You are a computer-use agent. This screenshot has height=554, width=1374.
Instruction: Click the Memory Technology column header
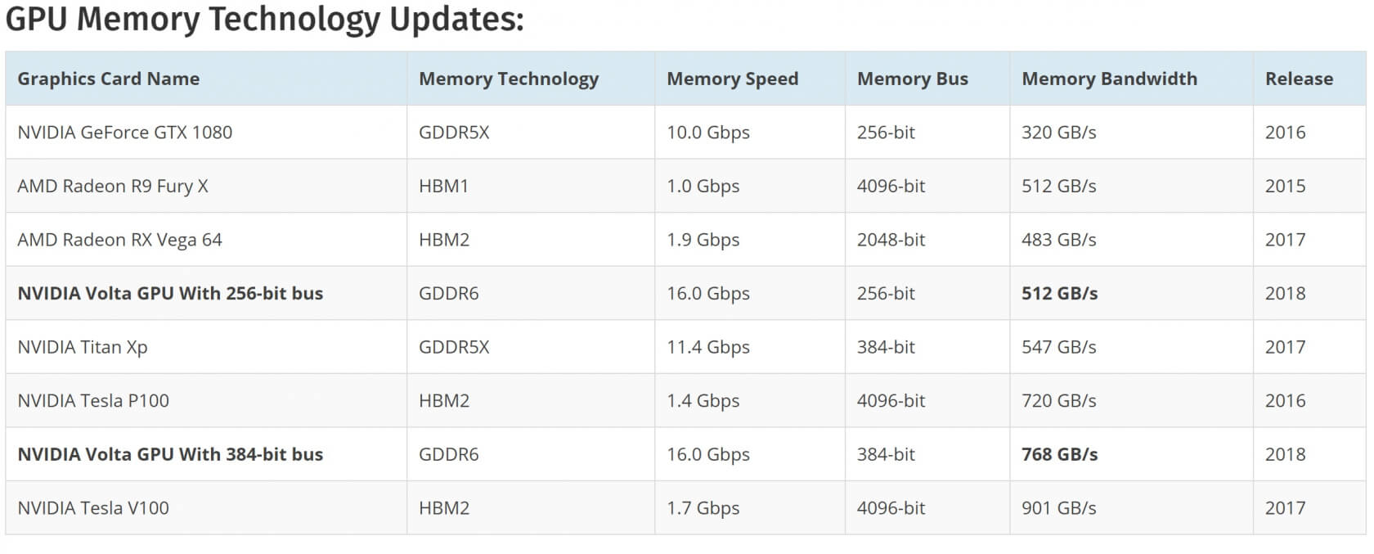point(509,79)
